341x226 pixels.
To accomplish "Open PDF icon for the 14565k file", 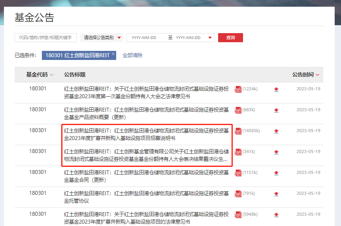I will coord(238,131).
